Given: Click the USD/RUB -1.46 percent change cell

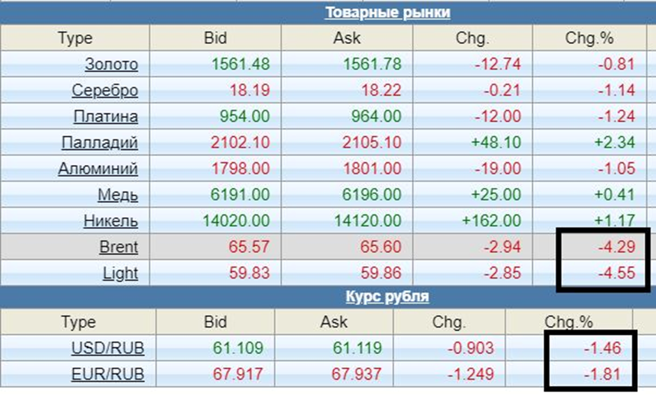Looking at the screenshot, I should (601, 348).
